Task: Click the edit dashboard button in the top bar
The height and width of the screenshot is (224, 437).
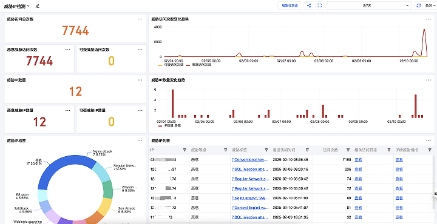Action: [x=290, y=5]
